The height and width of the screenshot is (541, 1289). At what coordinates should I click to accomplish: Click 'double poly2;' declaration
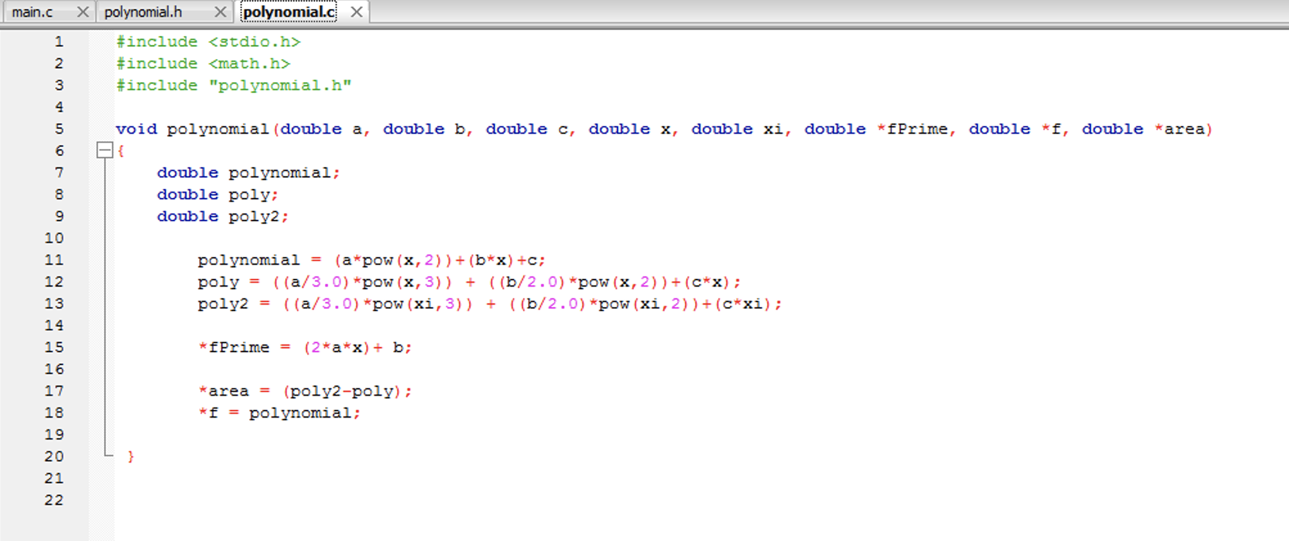click(x=223, y=217)
